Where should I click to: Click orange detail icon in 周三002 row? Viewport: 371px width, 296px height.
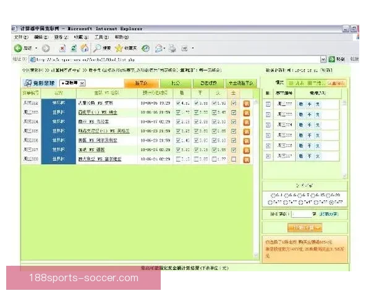[x=247, y=104]
